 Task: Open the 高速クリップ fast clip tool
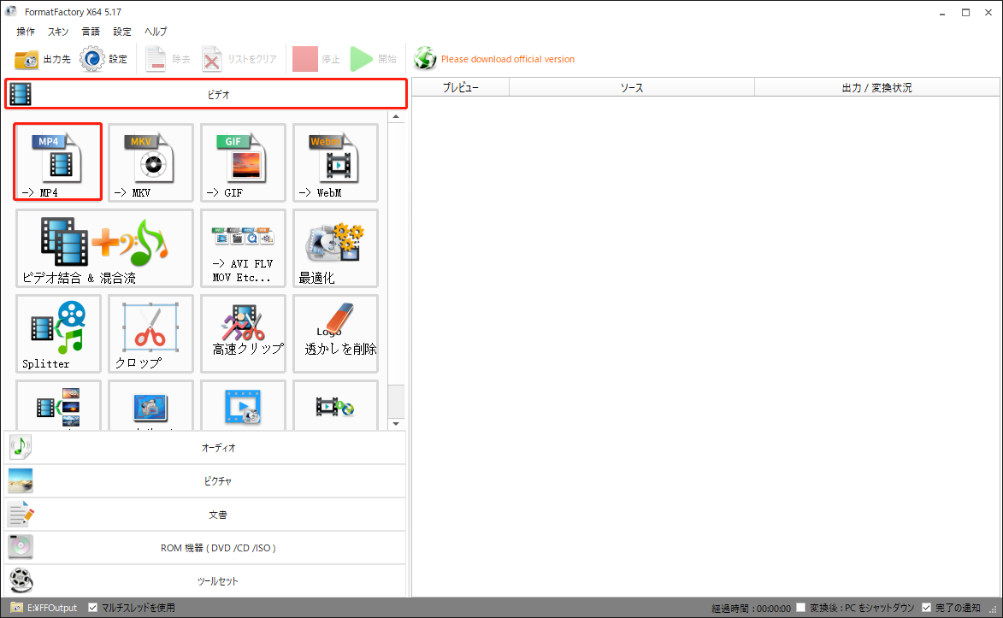click(x=243, y=333)
